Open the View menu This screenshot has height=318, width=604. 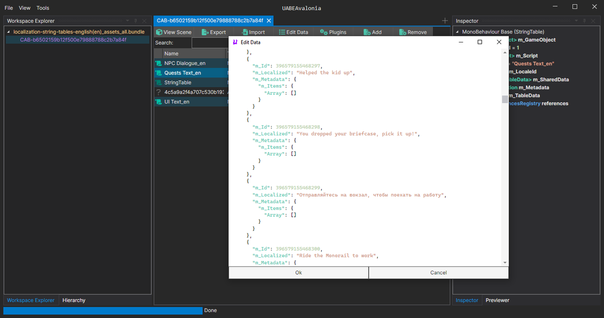pos(25,8)
